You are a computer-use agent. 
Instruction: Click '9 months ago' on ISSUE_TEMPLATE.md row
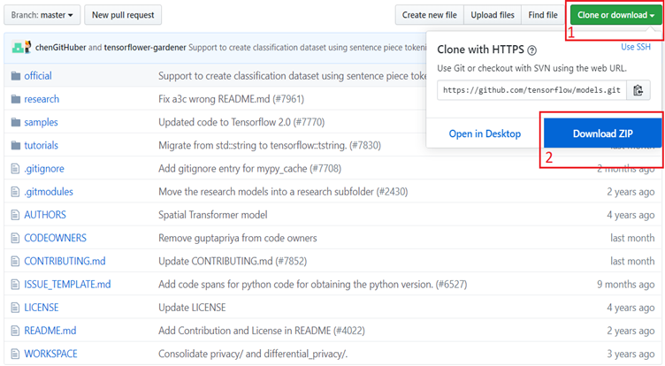tap(626, 285)
